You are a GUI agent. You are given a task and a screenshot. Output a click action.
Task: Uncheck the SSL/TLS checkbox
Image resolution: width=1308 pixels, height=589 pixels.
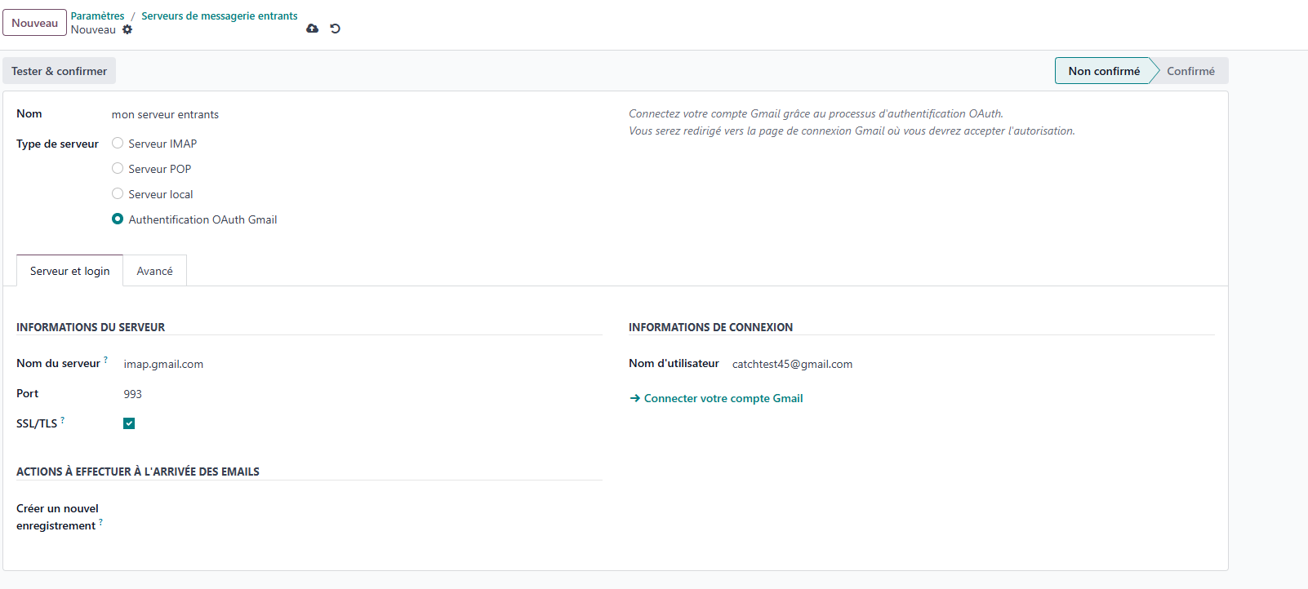coord(129,423)
